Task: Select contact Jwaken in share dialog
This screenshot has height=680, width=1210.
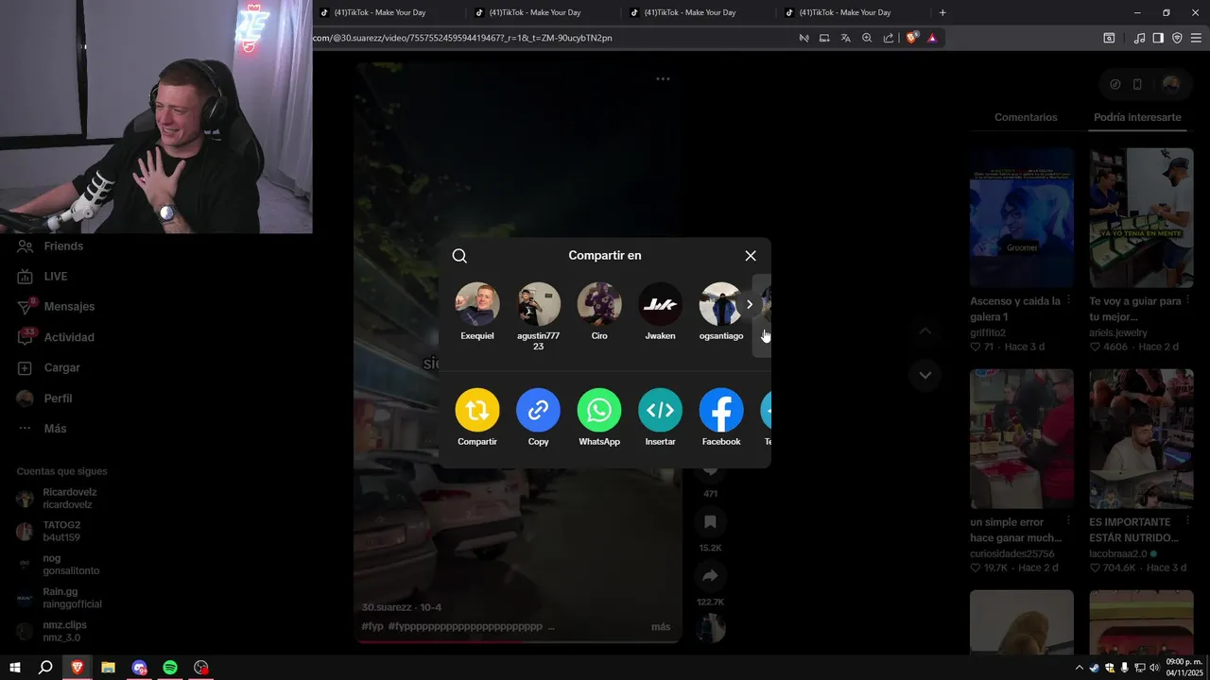Action: (x=660, y=312)
